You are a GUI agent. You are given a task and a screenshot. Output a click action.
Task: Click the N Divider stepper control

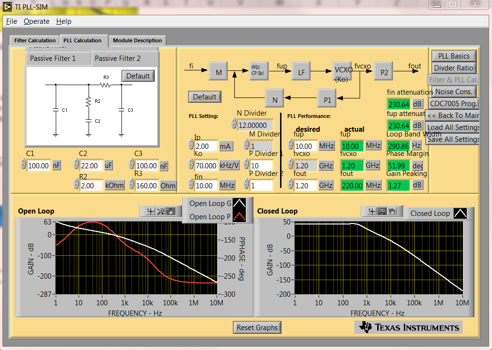coord(234,124)
